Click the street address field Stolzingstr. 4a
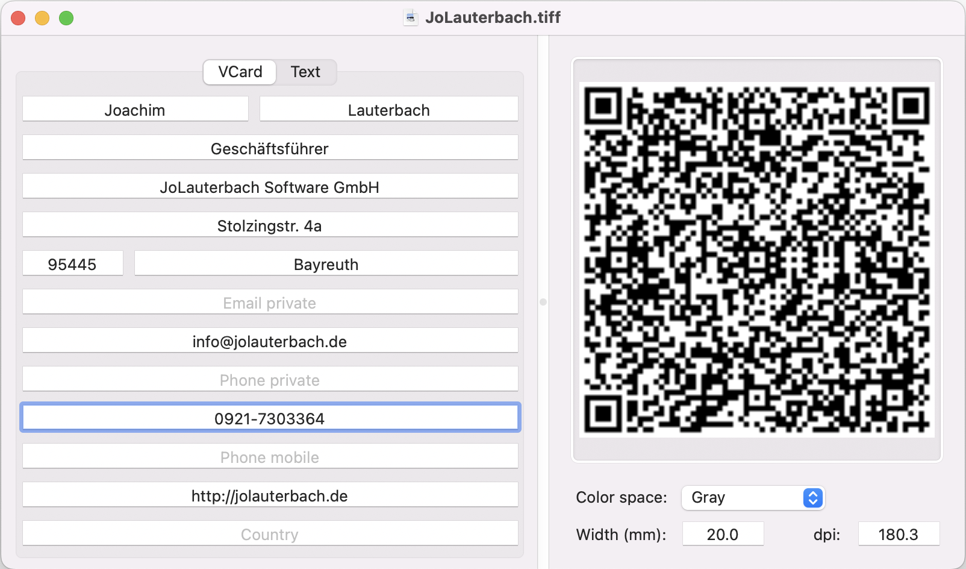966x569 pixels. (270, 225)
